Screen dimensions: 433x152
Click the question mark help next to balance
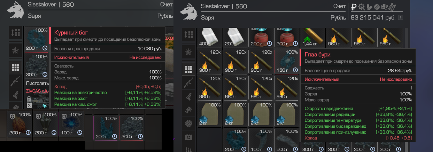tap(400, 18)
